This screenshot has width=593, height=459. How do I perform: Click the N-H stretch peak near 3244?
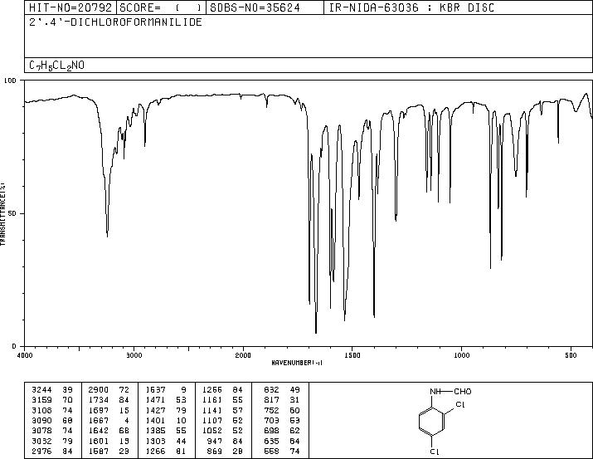click(x=108, y=236)
